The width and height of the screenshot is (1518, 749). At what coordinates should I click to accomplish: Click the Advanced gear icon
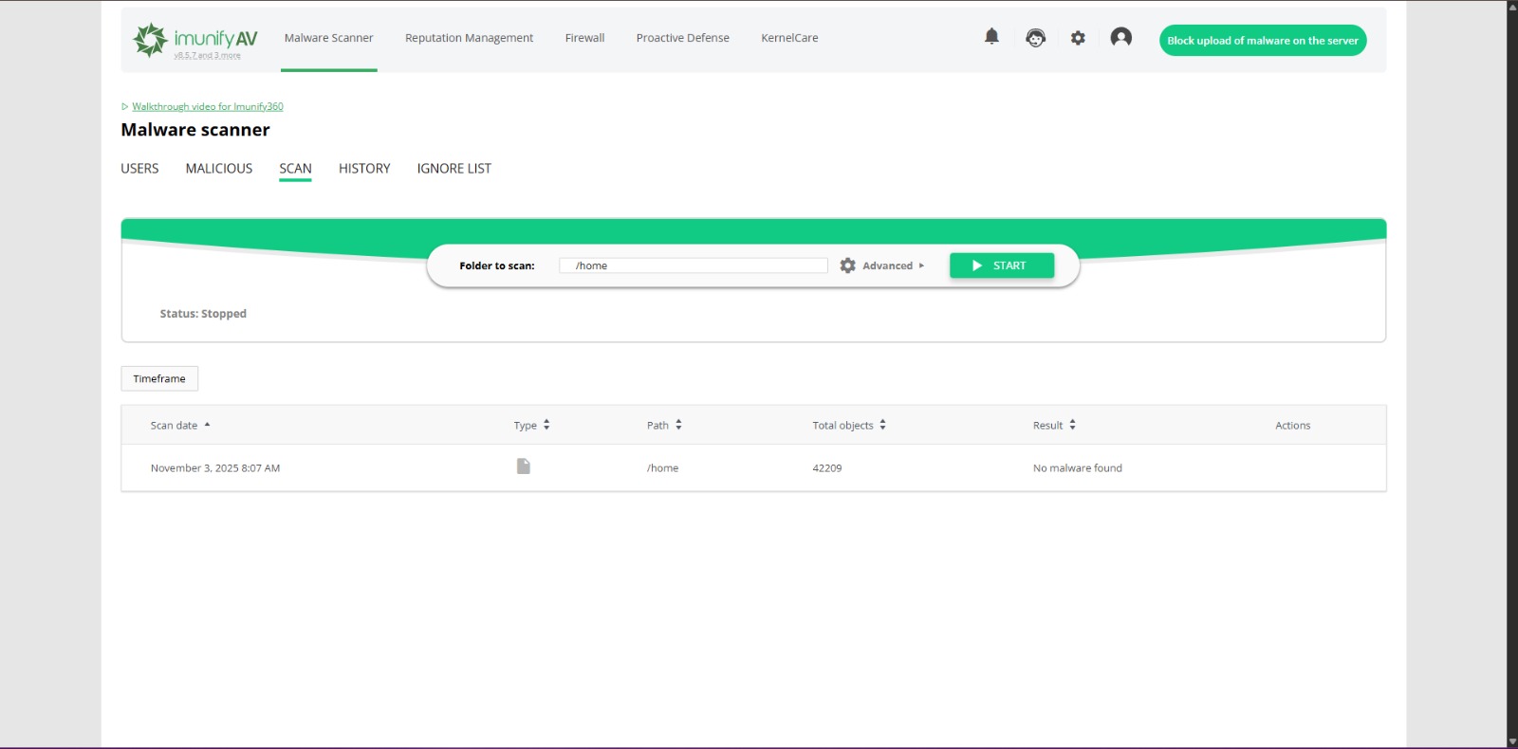[x=848, y=265]
